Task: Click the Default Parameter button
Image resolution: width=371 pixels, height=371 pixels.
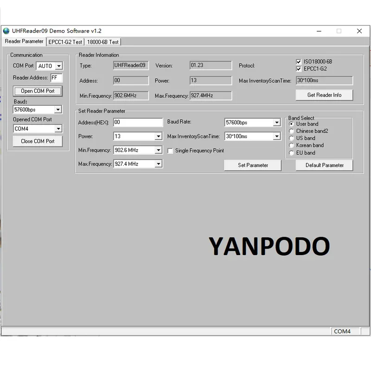Action: click(x=324, y=165)
